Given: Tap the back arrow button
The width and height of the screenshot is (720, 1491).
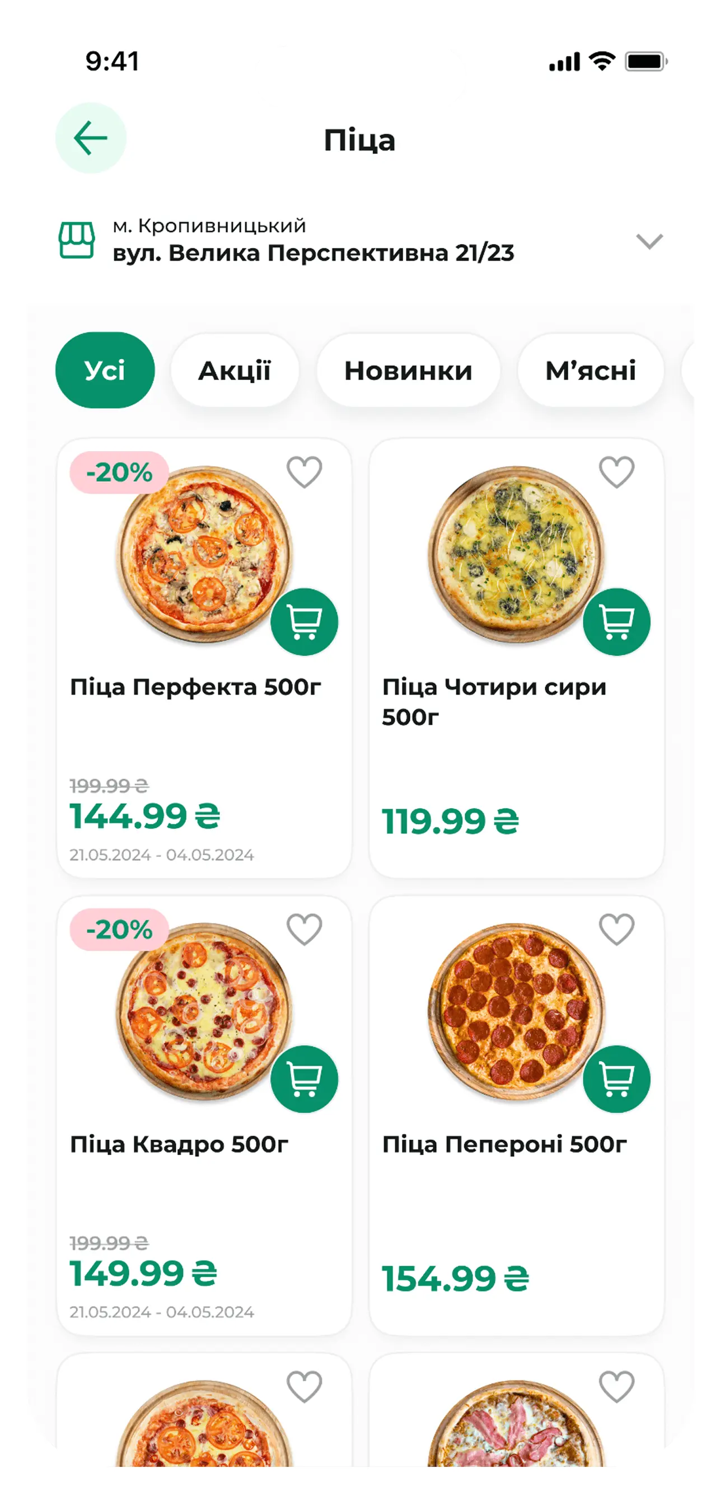Looking at the screenshot, I should [x=91, y=138].
